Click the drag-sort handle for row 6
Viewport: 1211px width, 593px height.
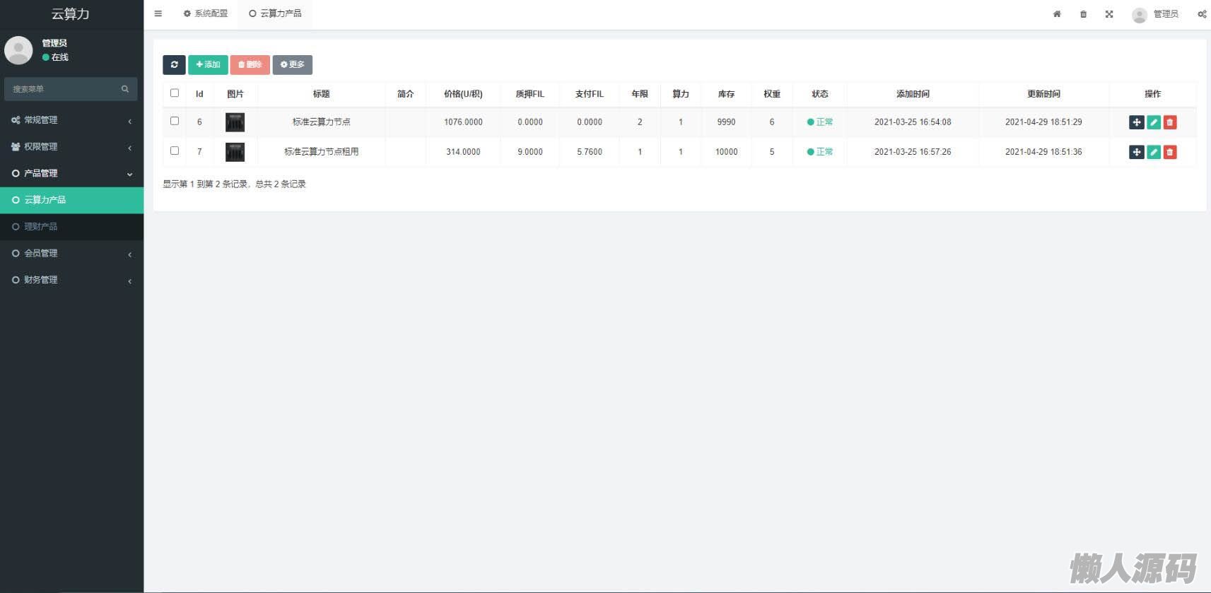click(x=1137, y=122)
